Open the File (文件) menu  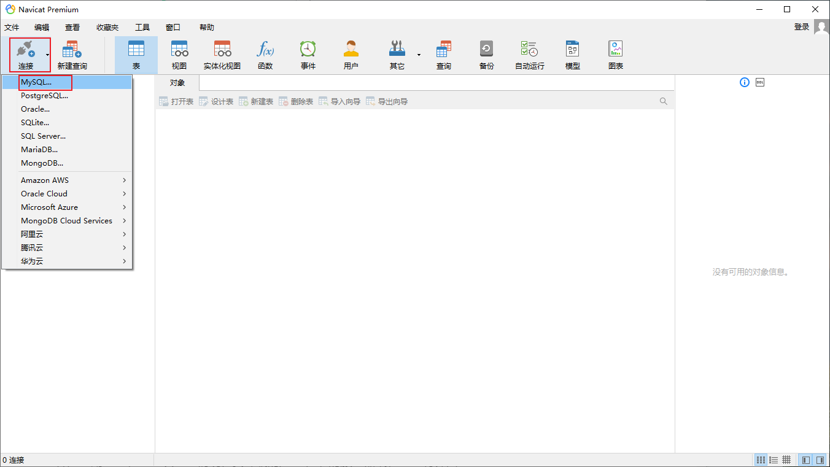click(12, 28)
